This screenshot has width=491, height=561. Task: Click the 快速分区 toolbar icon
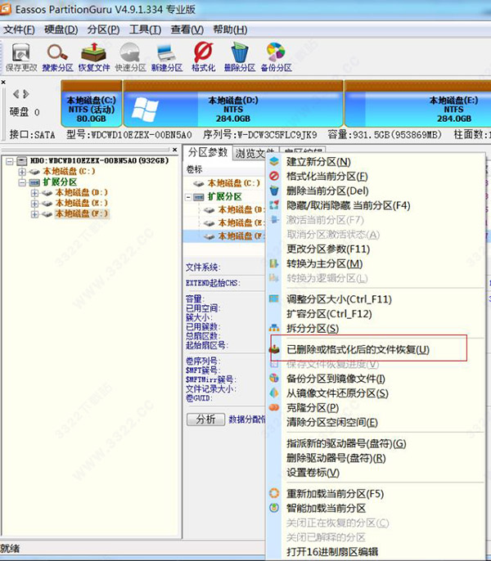pyautogui.click(x=130, y=57)
